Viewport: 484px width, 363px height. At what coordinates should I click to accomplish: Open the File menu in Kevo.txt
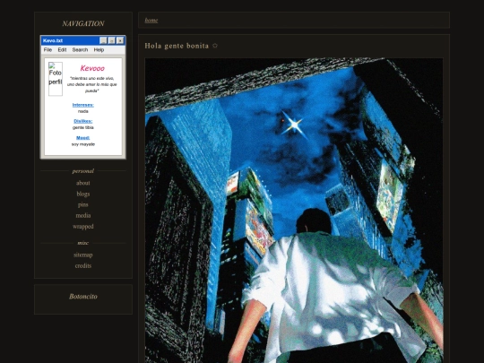click(48, 49)
